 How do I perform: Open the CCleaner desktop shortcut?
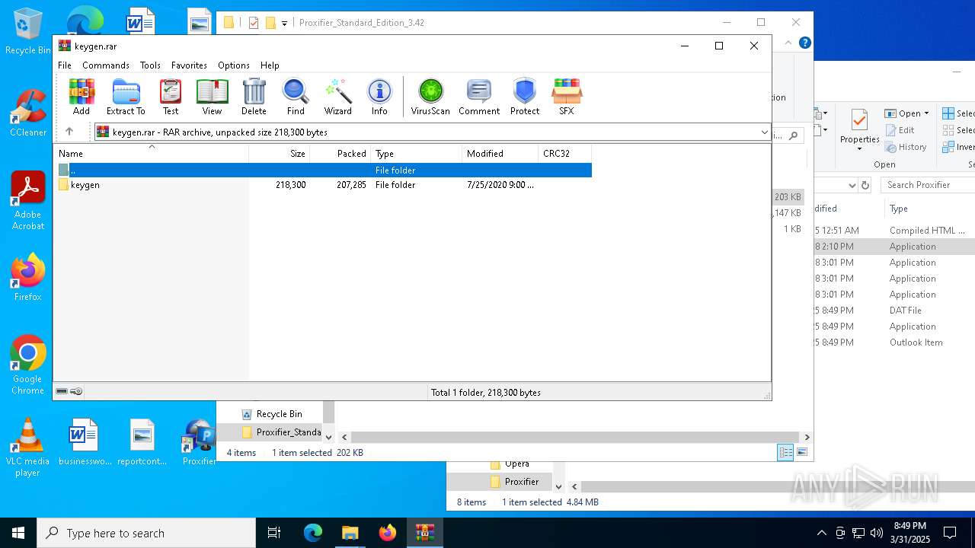(x=28, y=113)
